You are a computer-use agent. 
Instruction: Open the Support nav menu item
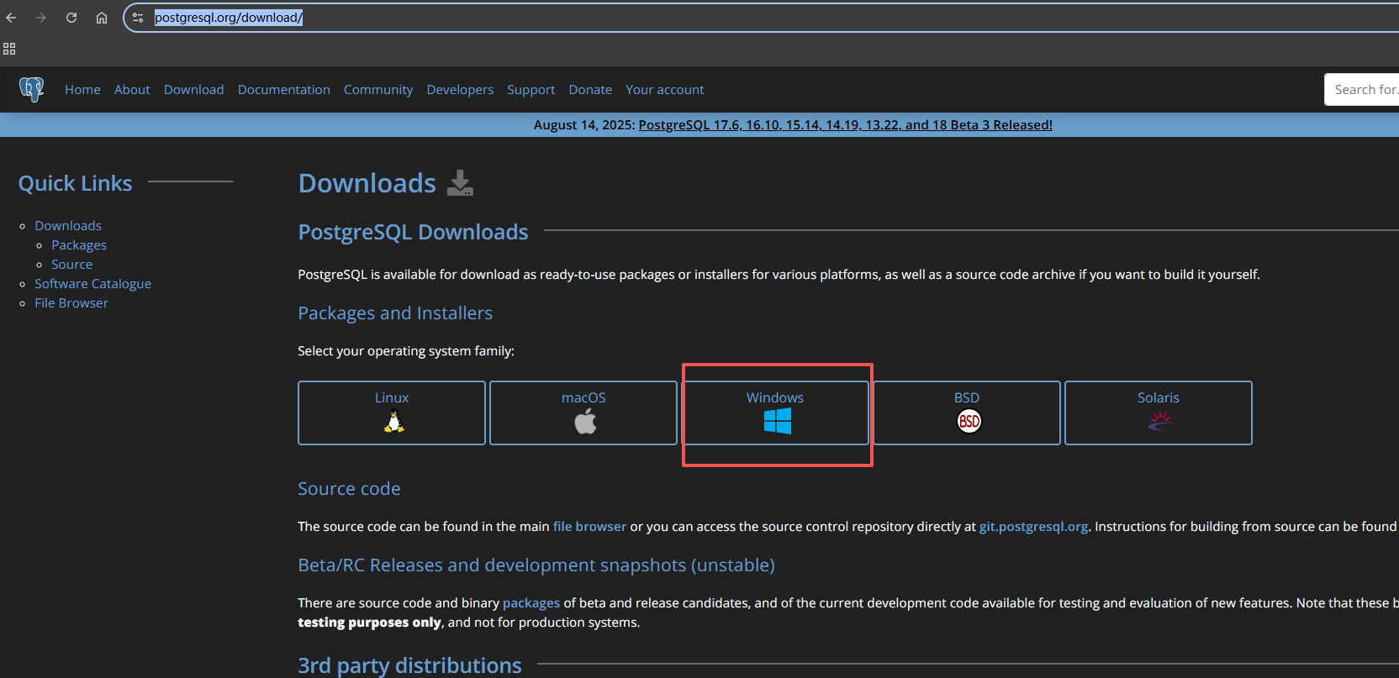pos(531,90)
